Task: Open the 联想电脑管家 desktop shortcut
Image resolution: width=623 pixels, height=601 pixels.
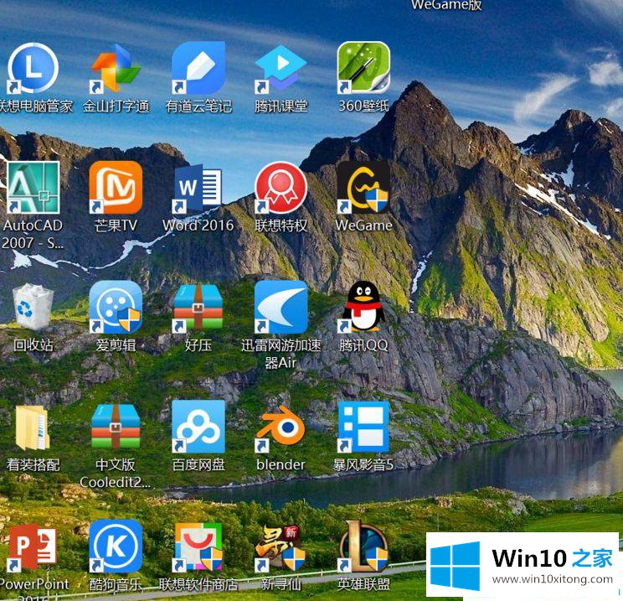Action: 33,68
